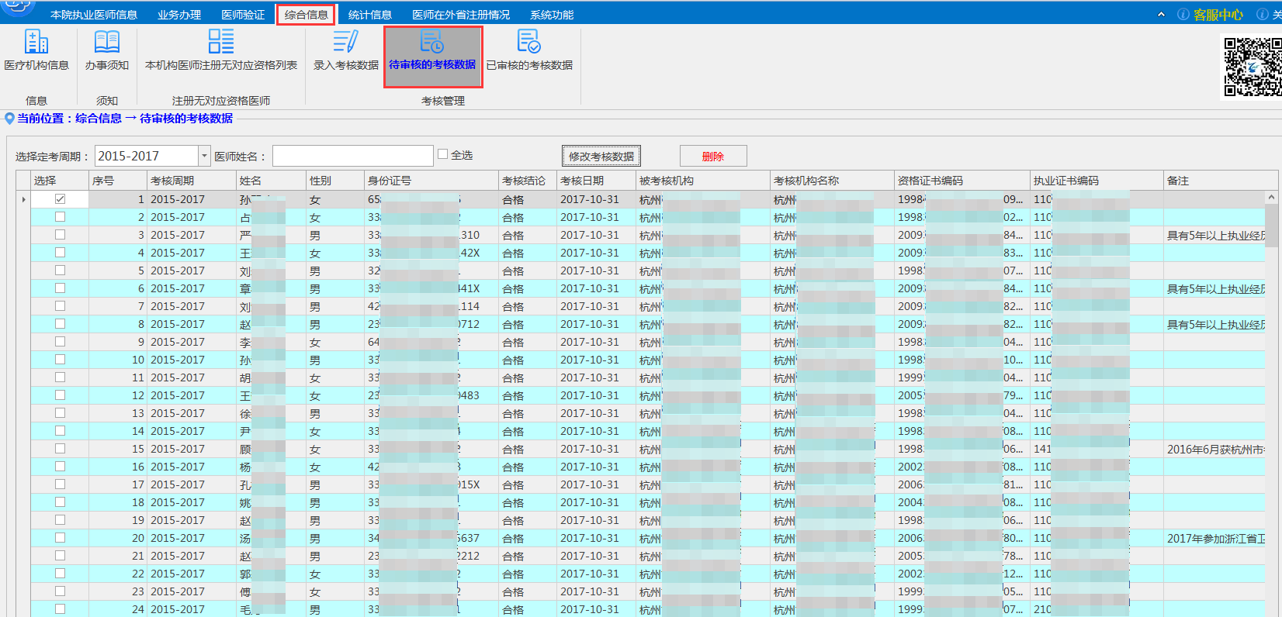
Task: Open 待审核的考核数据 icon
Action: click(431, 42)
